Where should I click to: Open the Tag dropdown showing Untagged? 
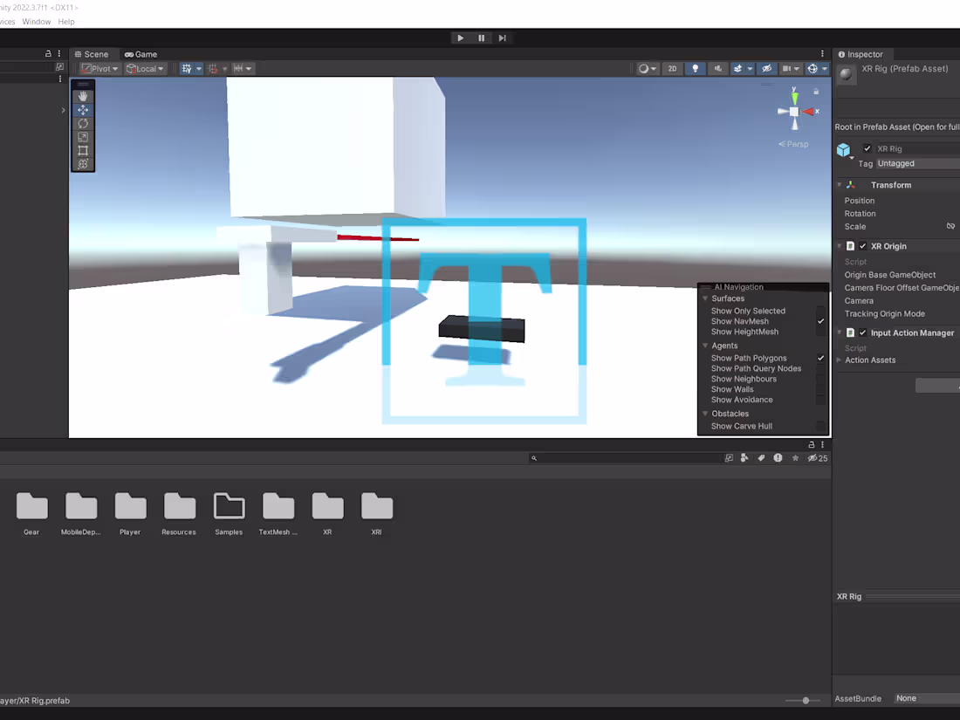917,163
